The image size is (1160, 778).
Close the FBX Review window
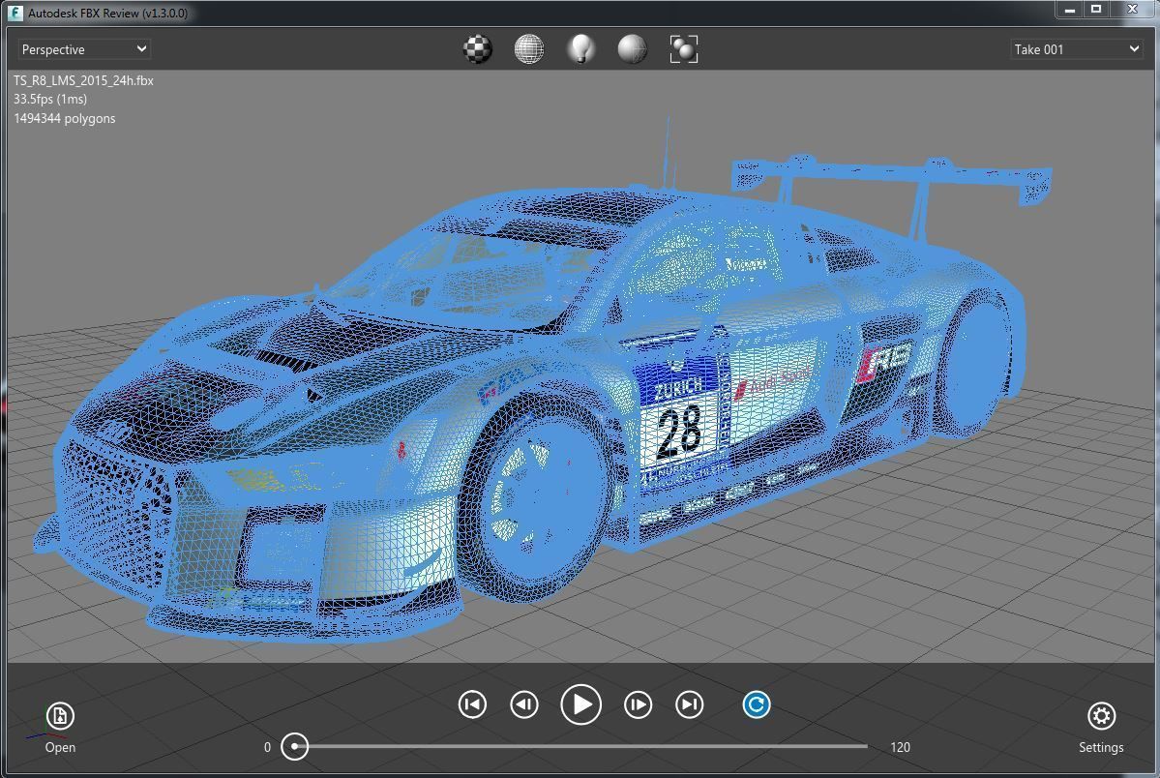click(1133, 9)
